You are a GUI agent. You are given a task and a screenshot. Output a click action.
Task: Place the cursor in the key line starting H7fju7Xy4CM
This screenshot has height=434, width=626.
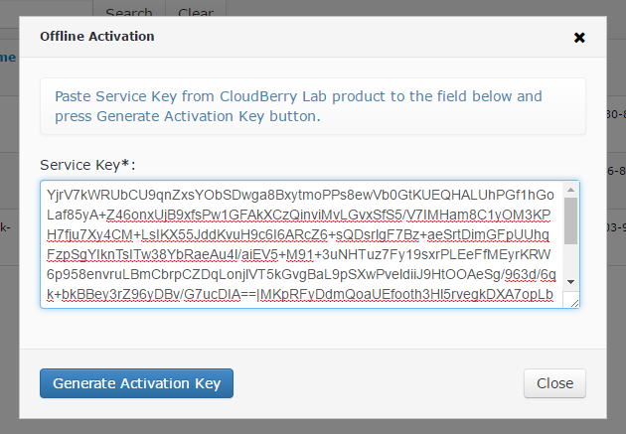point(298,235)
